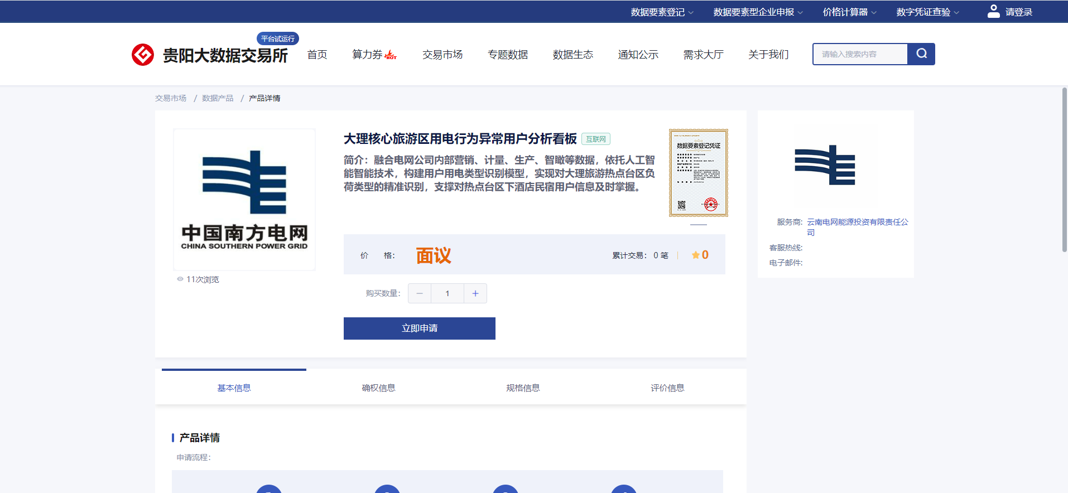Click the 累计交易: 0 笔 text
1068x493 pixels.
tap(640, 255)
